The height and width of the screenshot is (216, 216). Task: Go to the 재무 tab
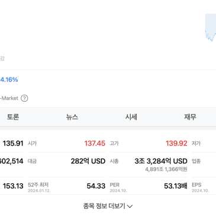click(x=190, y=117)
